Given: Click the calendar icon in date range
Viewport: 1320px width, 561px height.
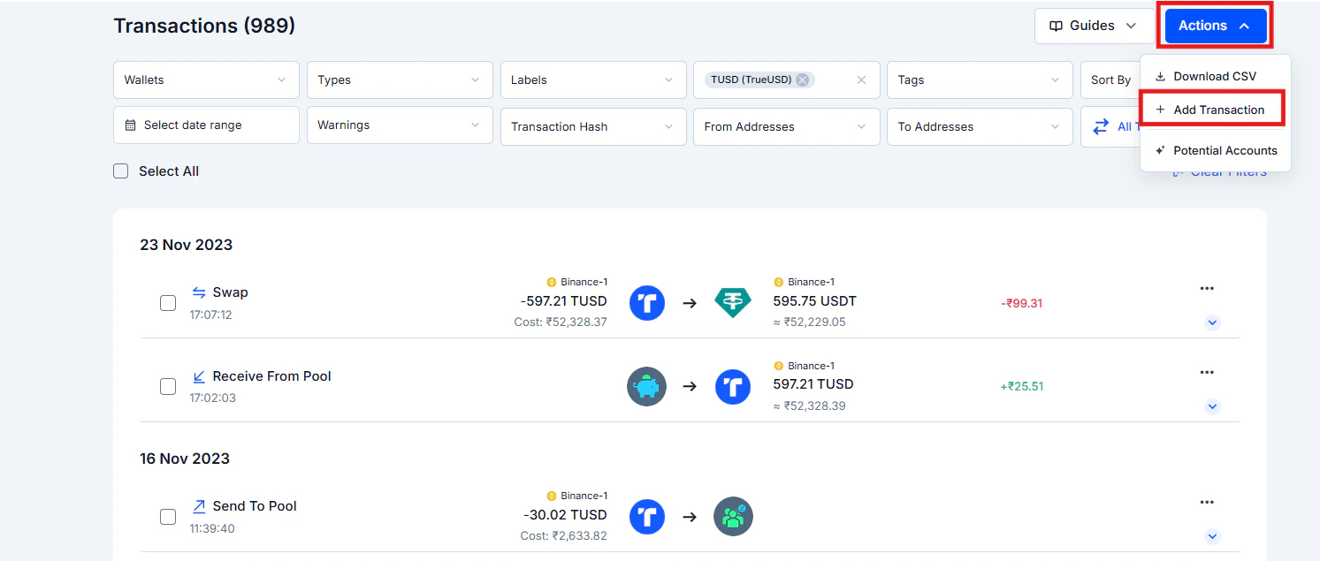Looking at the screenshot, I should pos(130,125).
